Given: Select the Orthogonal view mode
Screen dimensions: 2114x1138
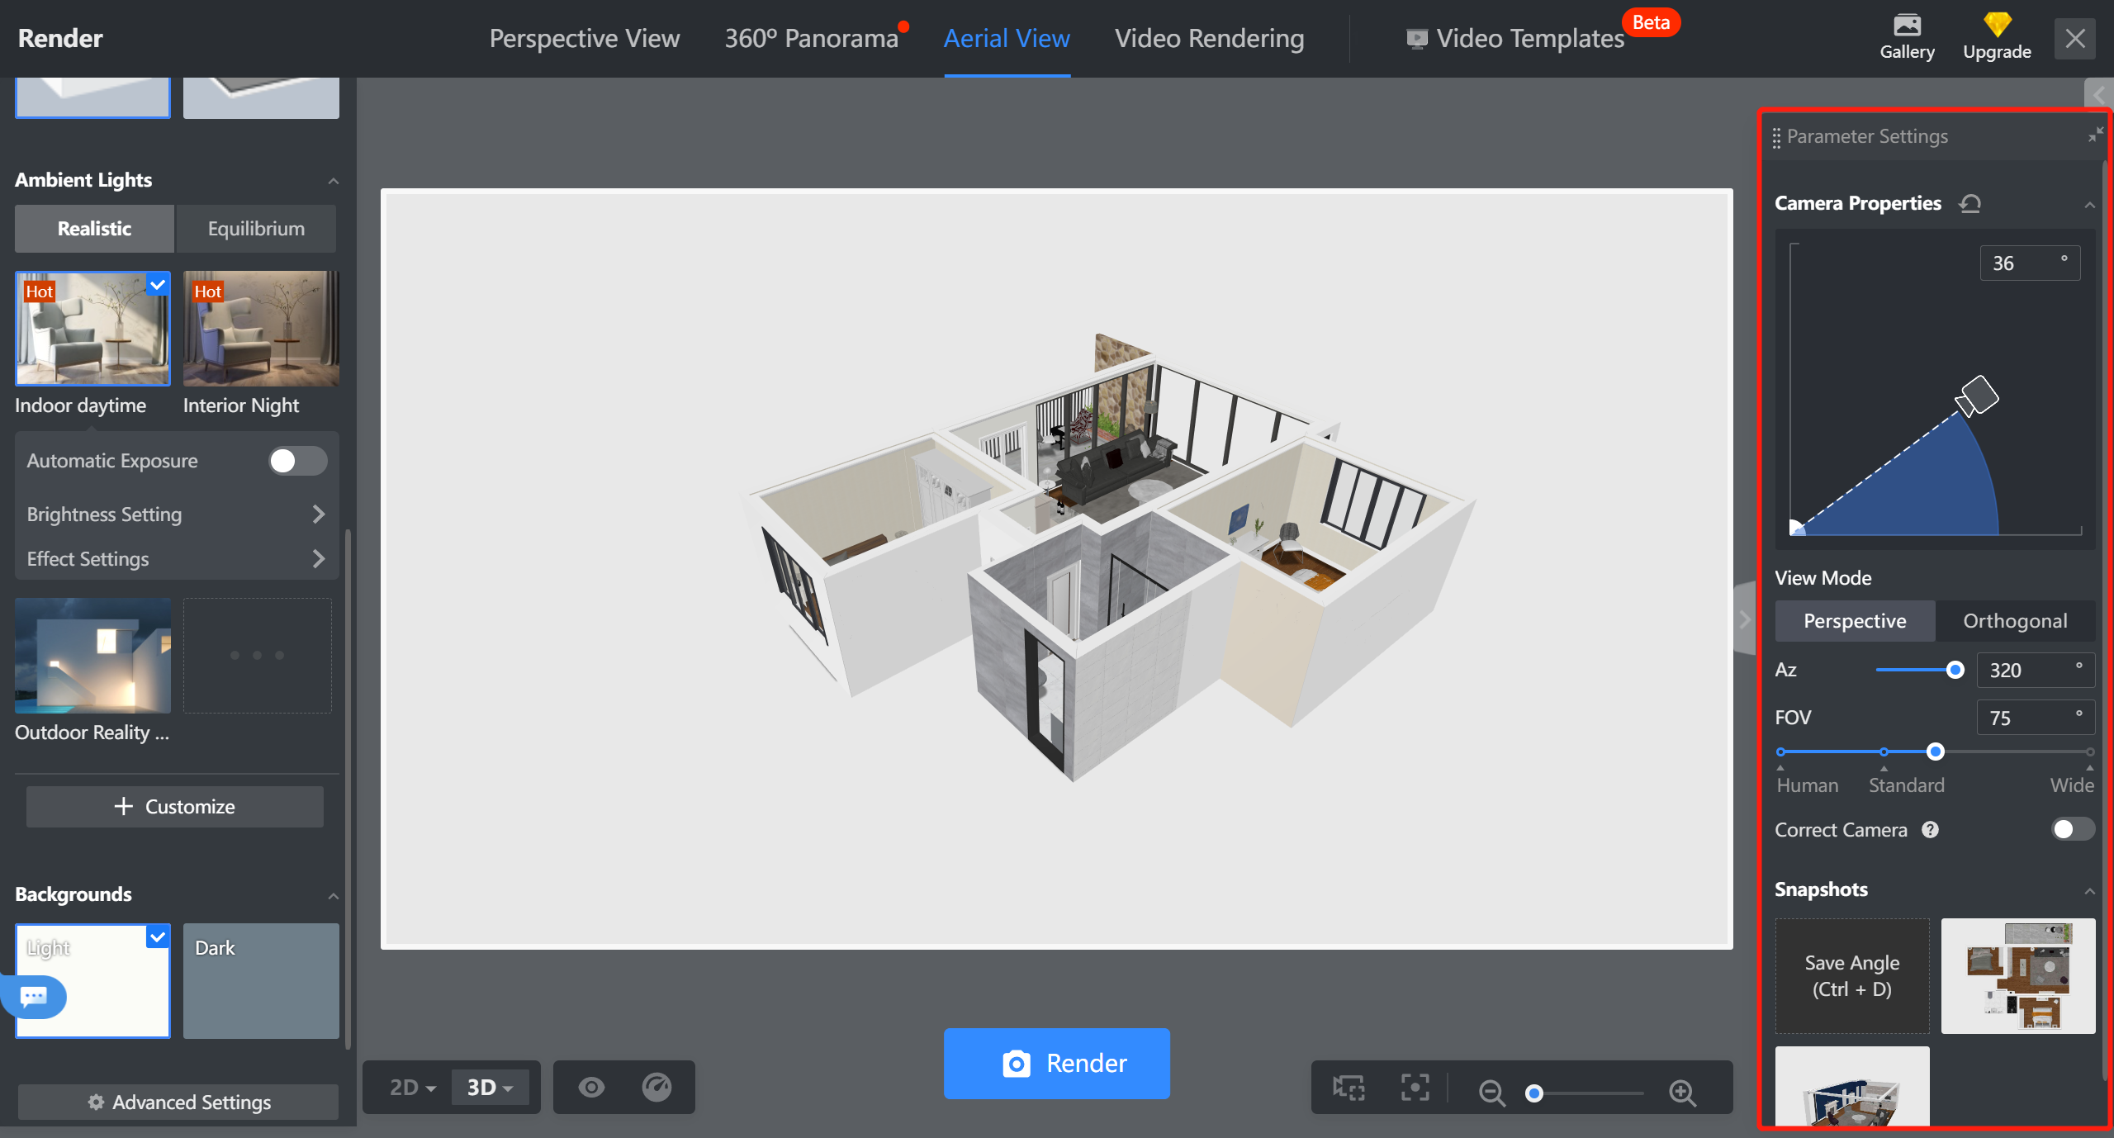Looking at the screenshot, I should coord(2015,621).
